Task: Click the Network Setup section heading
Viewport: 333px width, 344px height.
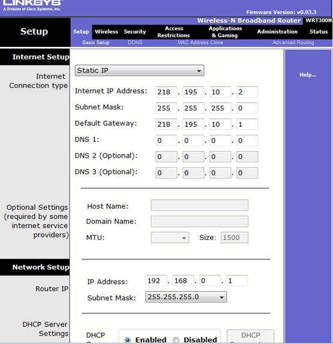Action: click(41, 267)
